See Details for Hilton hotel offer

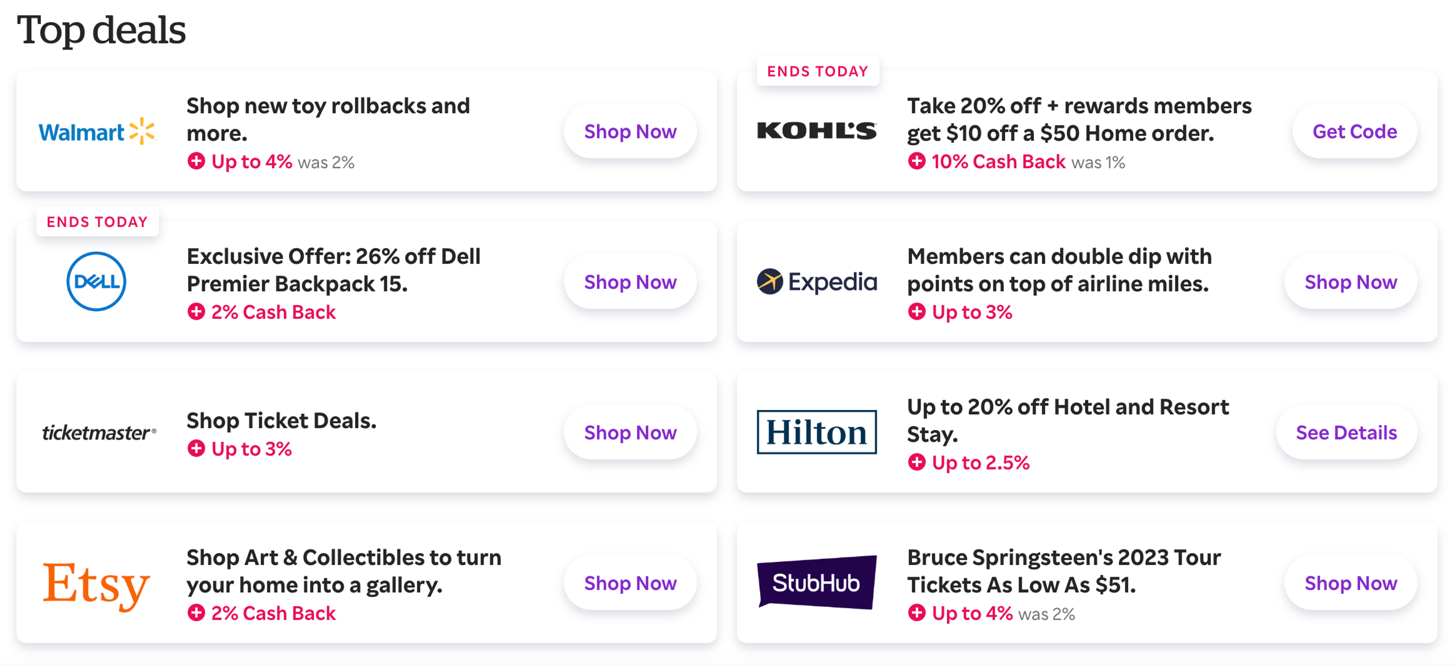tap(1346, 432)
